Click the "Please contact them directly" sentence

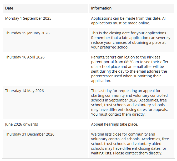(139, 153)
